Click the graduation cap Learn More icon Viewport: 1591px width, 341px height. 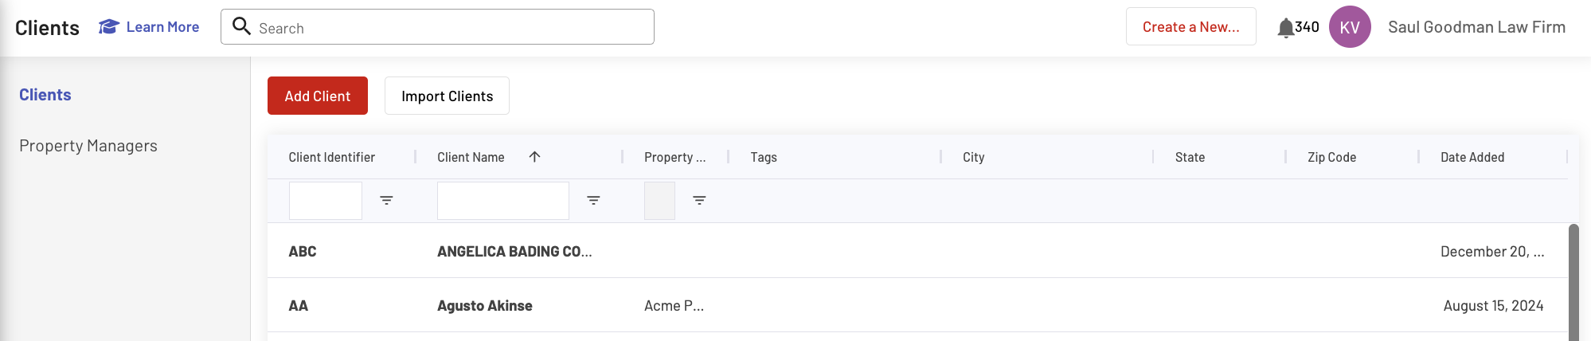coord(109,27)
